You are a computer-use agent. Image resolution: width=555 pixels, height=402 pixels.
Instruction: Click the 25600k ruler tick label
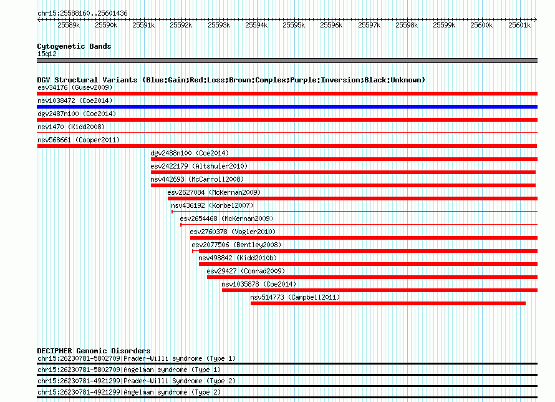point(481,25)
